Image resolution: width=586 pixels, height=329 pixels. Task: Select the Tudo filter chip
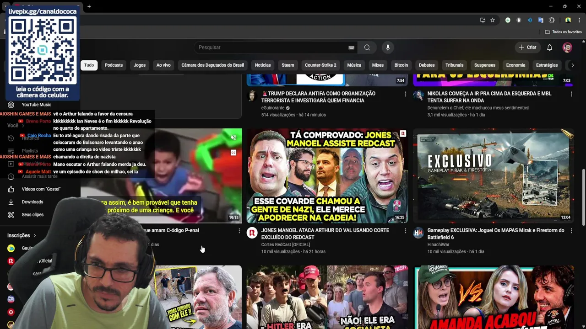point(89,65)
